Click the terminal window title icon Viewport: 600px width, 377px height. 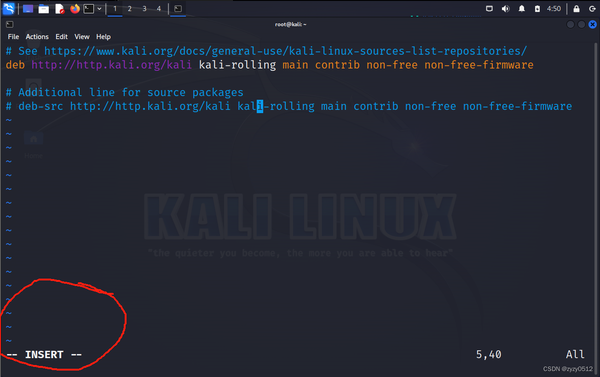10,24
